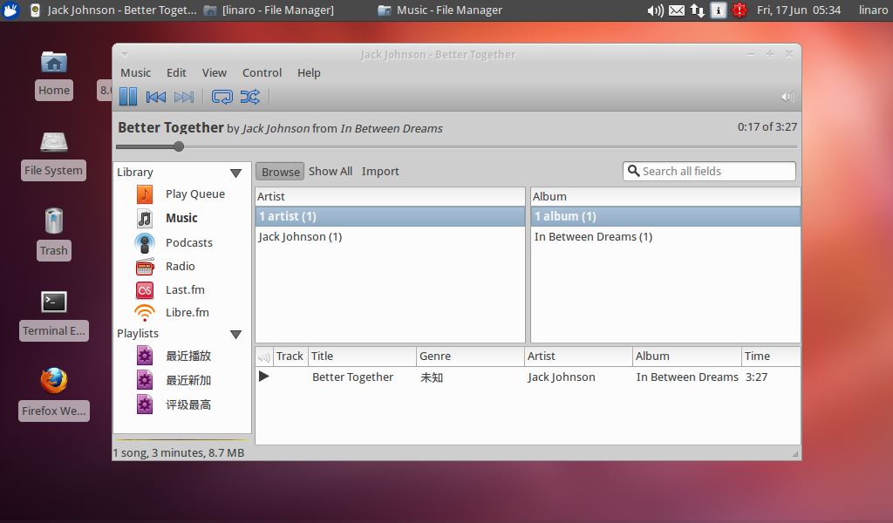Sort by the Time column header
893x523 pixels.
(771, 357)
